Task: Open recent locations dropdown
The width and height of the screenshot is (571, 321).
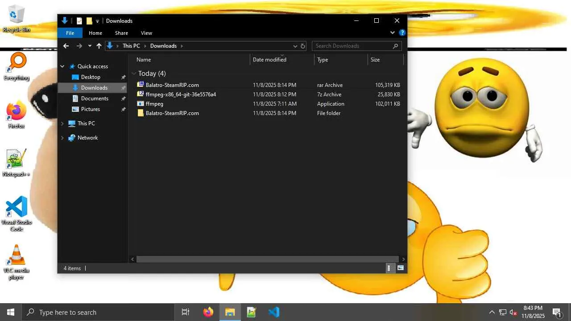Action: 90,46
